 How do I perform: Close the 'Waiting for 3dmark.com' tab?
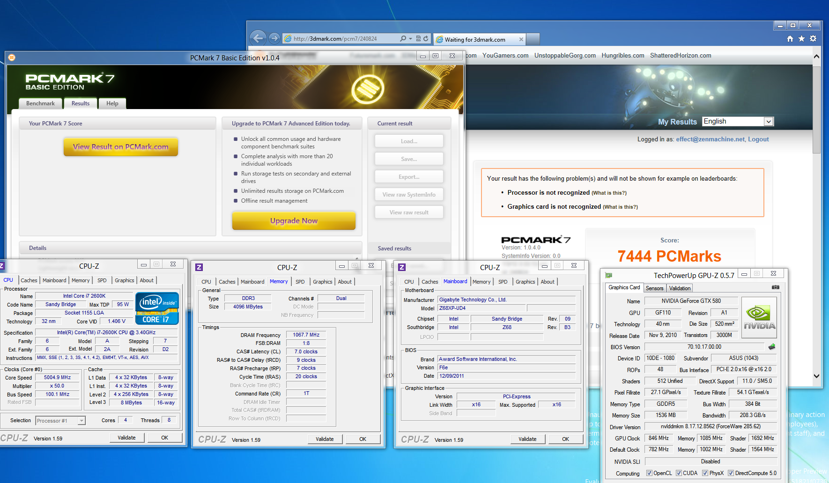click(521, 39)
